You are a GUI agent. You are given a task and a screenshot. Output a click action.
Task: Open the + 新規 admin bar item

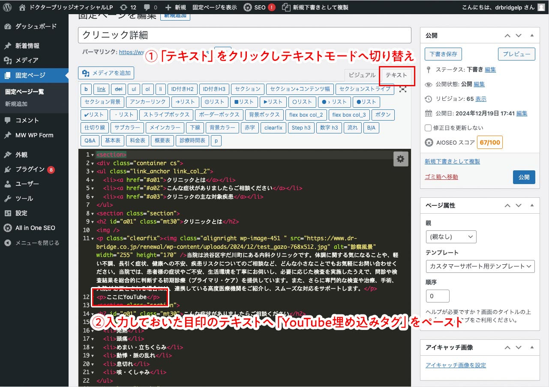(175, 7)
